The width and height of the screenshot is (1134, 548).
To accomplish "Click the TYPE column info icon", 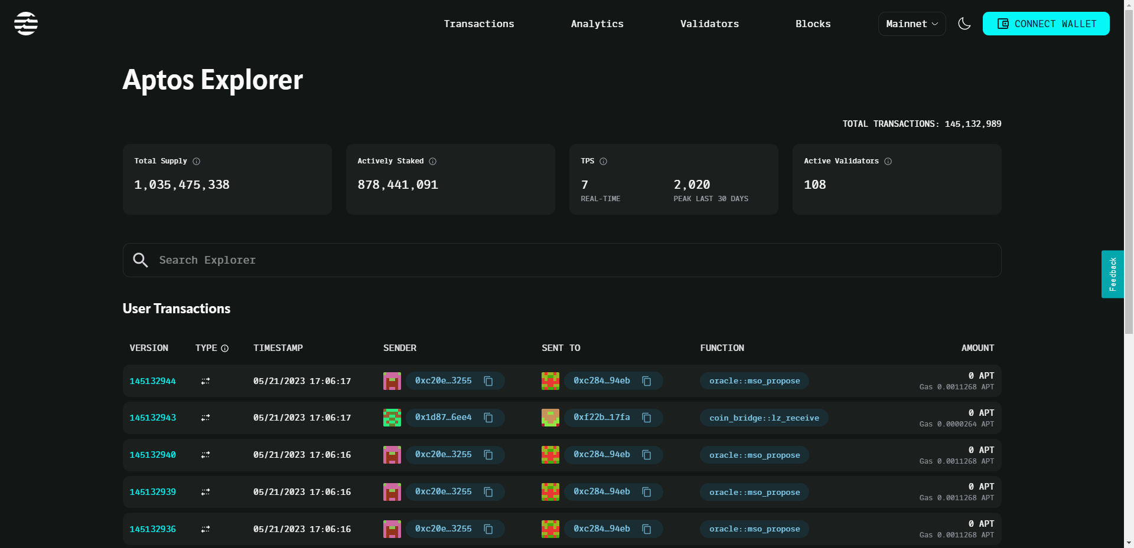I will [225, 349].
